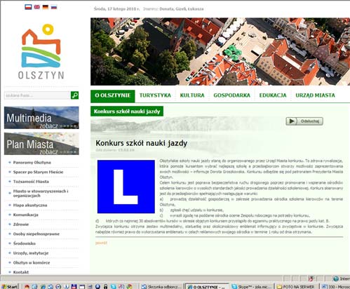The image size is (350, 289).
Task: Open the GOSPODARKA section
Action: point(231,95)
